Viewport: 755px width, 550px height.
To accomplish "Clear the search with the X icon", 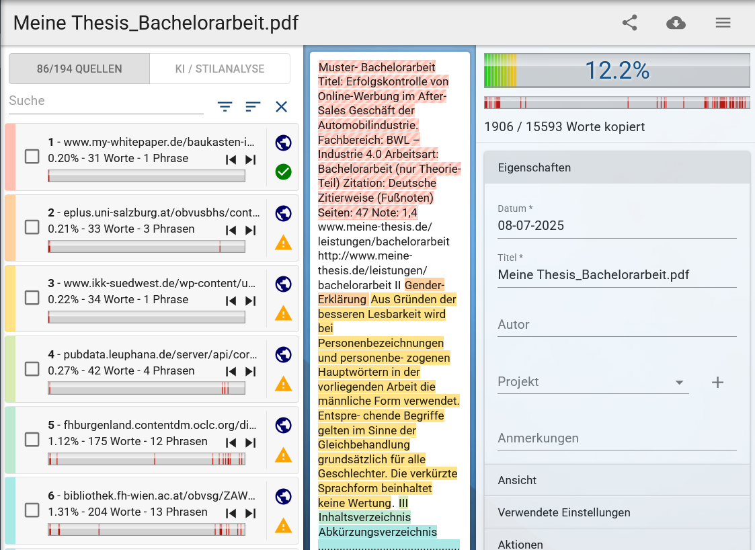I will point(281,106).
